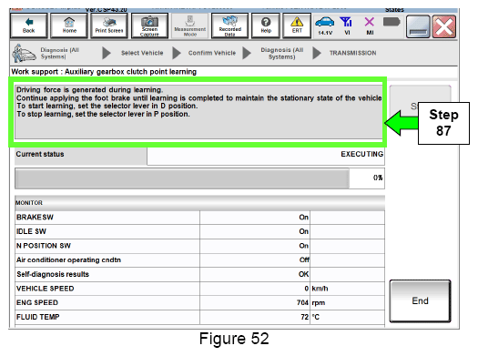Image resolution: width=478 pixels, height=356 pixels.
Task: Click the End button
Action: coord(420,300)
